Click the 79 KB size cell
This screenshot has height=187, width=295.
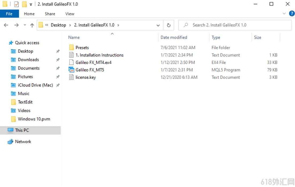(x=272, y=70)
